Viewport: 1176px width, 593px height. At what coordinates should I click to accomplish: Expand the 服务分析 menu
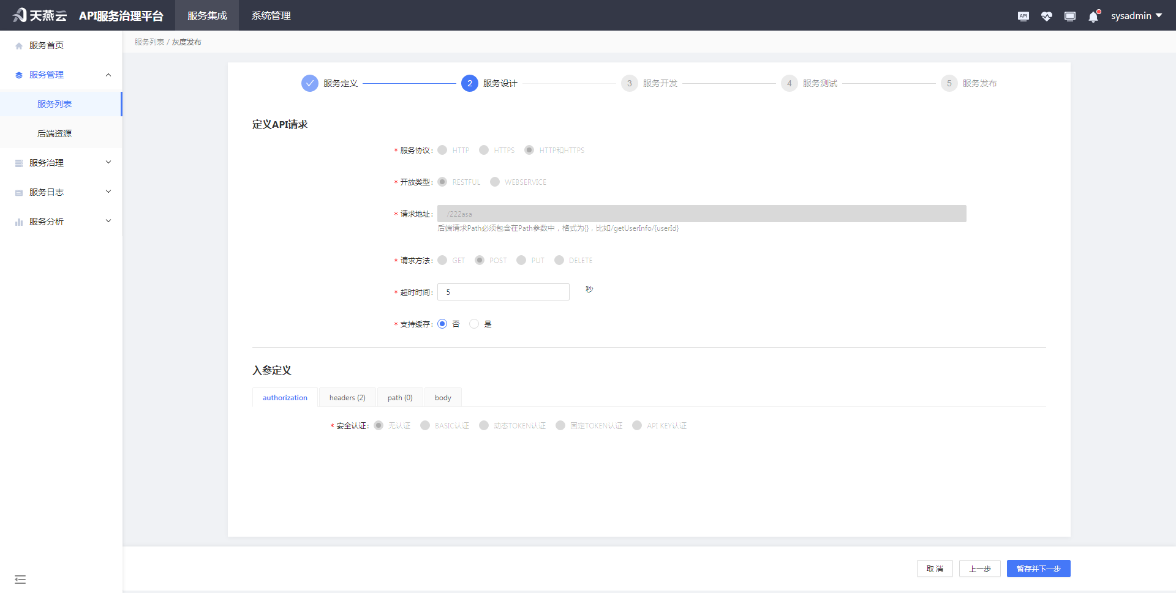point(108,221)
